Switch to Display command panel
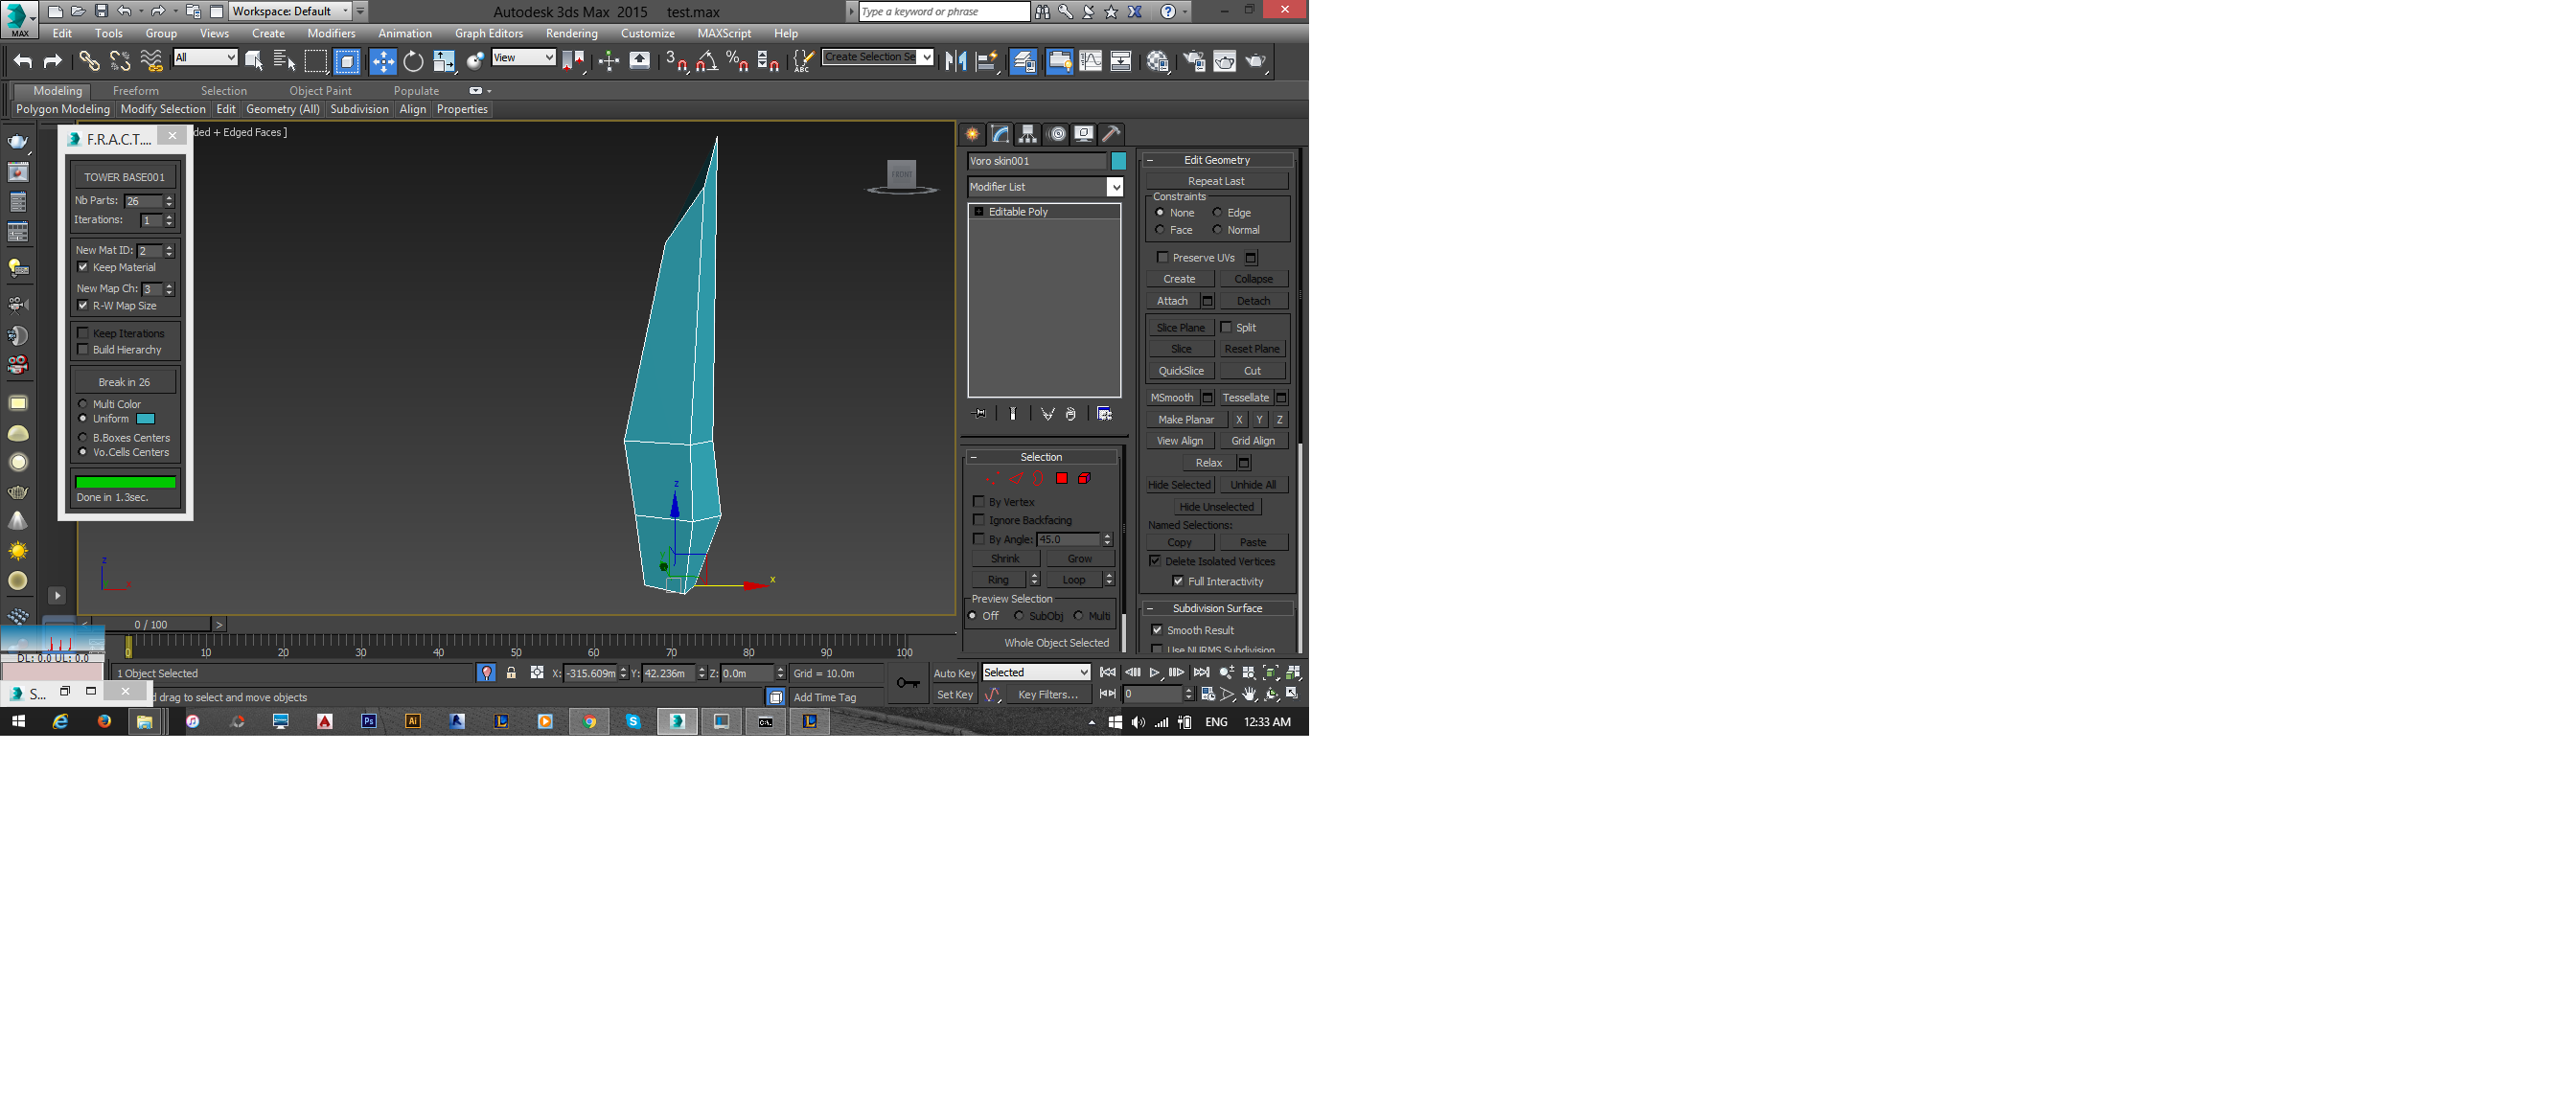 (x=1084, y=134)
